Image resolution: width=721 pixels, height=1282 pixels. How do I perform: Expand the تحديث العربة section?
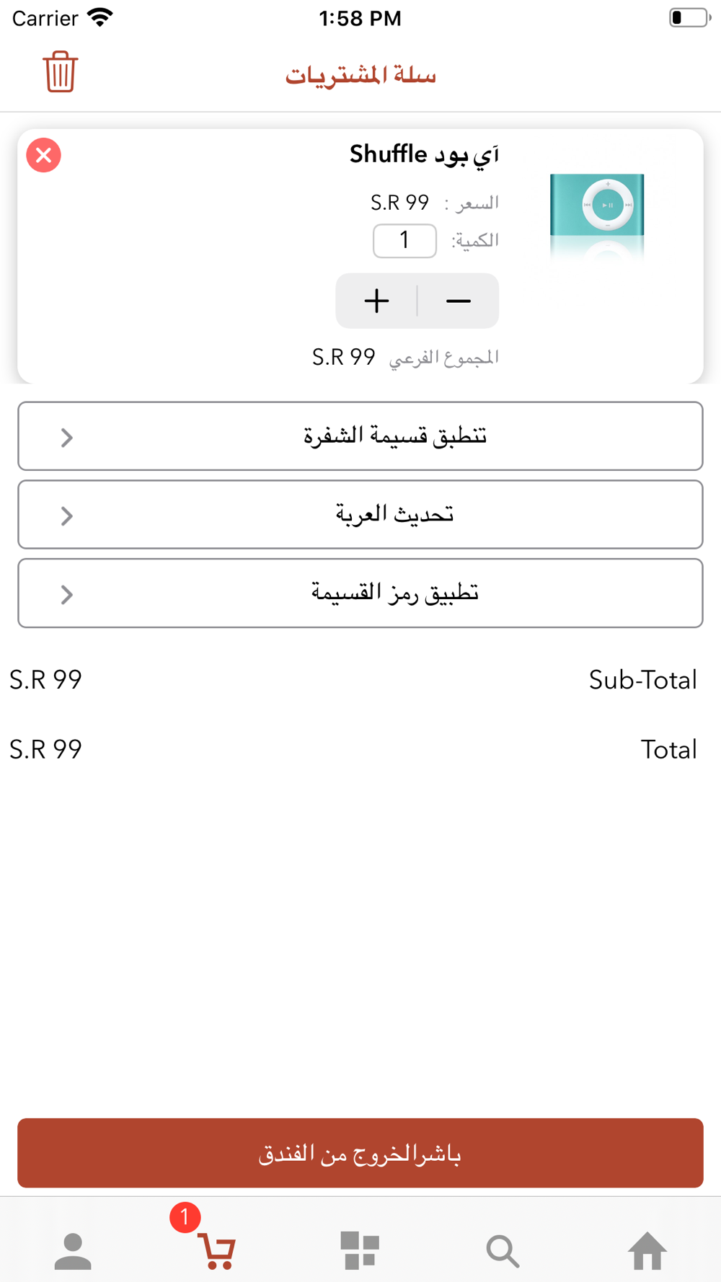[x=360, y=515]
